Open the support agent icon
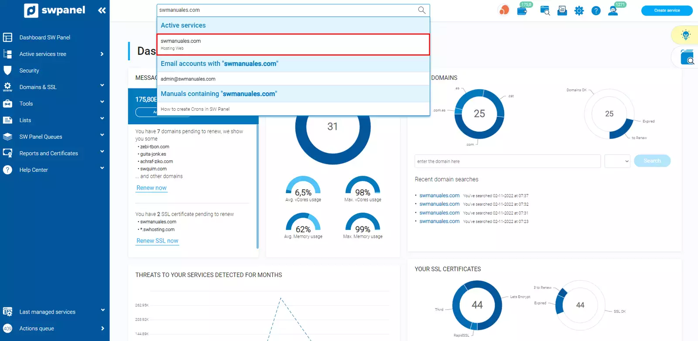This screenshot has width=698, height=341. [x=613, y=11]
